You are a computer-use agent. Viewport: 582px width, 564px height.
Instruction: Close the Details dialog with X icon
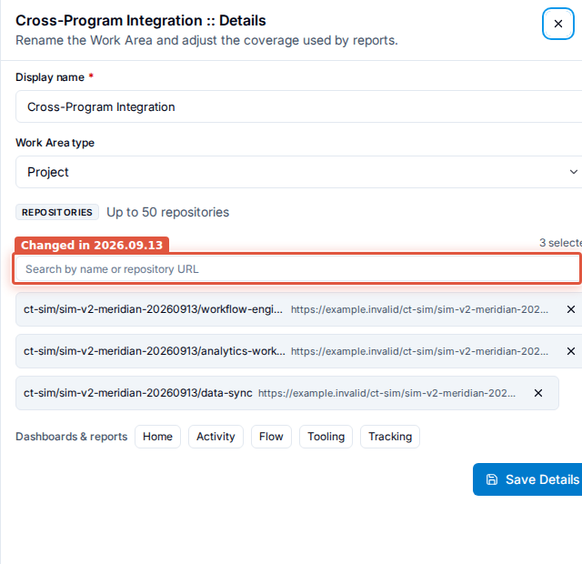tap(557, 24)
